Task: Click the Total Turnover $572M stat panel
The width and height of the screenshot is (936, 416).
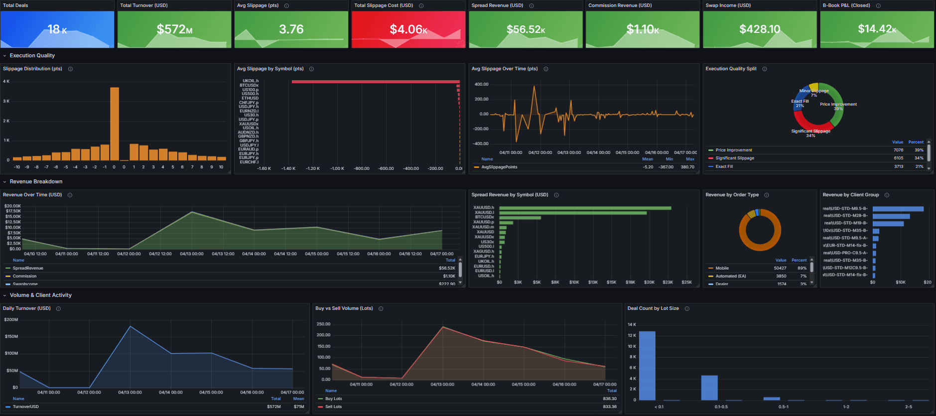Action: point(174,29)
